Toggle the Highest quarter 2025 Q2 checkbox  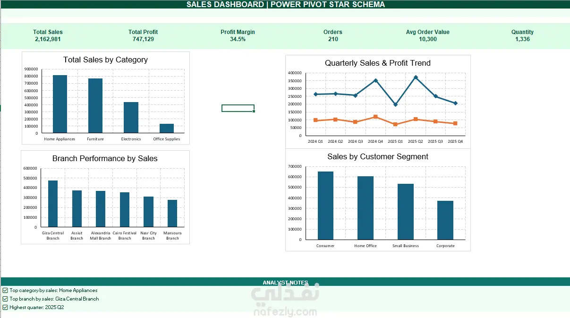click(5, 308)
